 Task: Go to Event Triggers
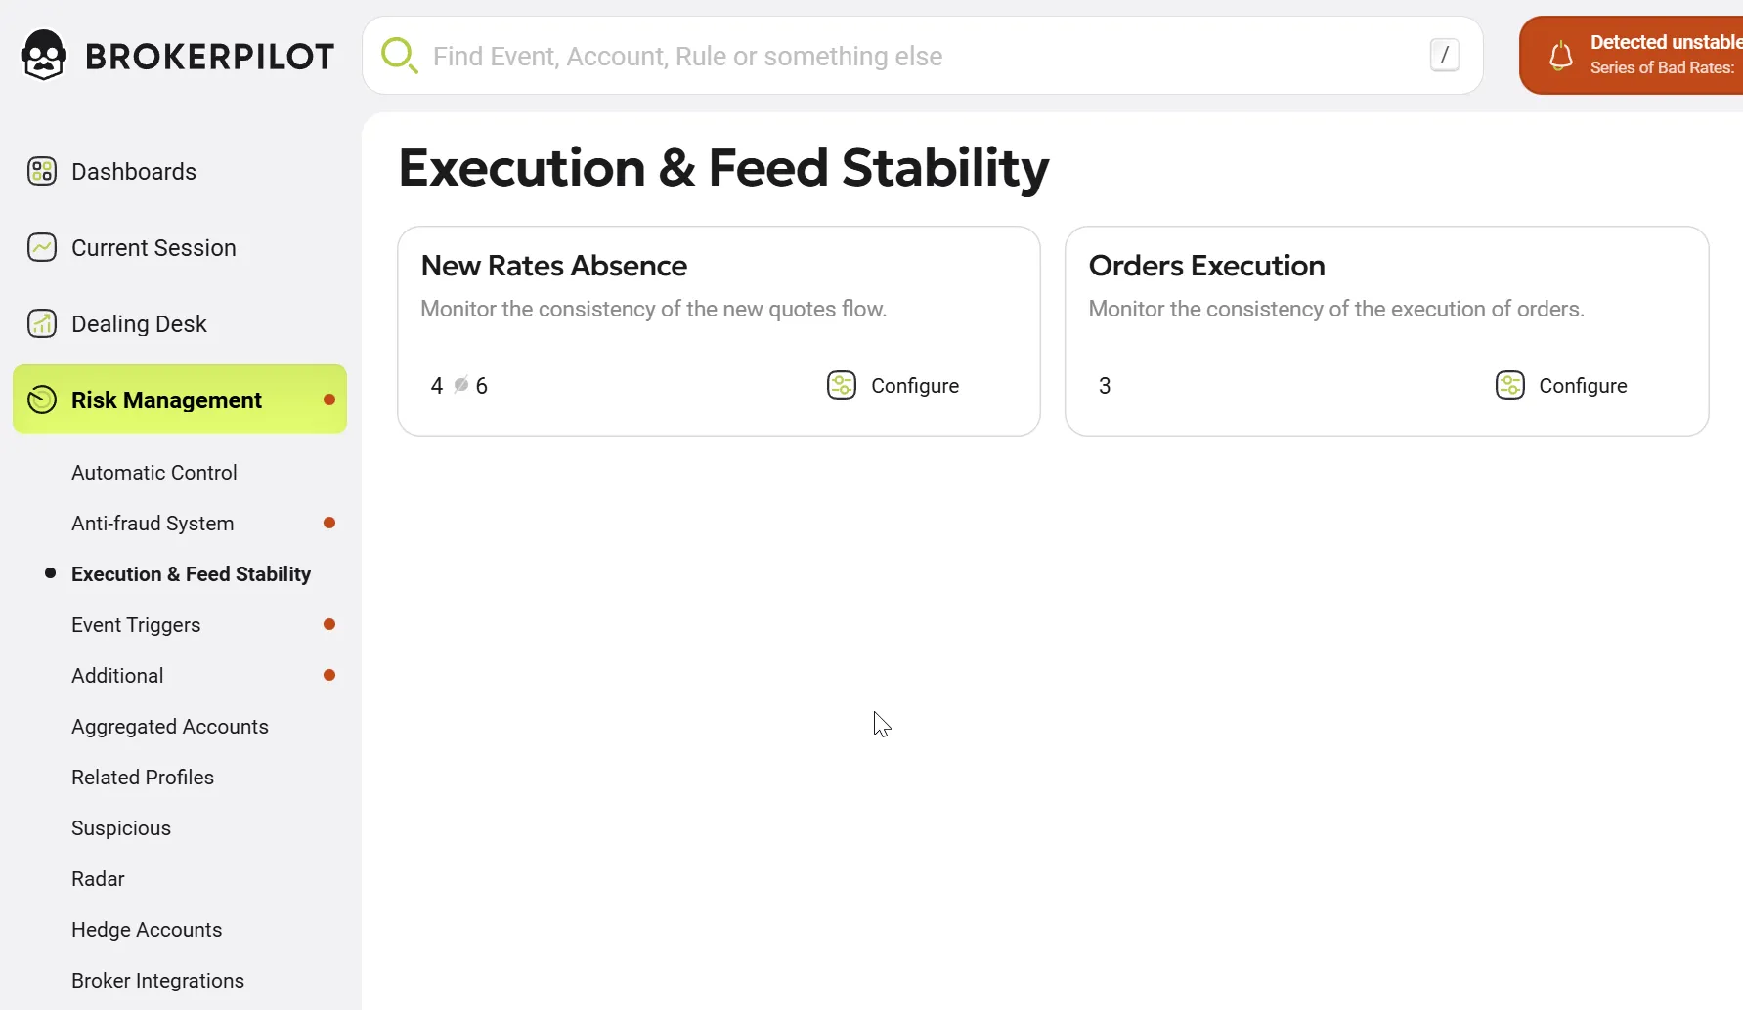pyautogui.click(x=136, y=625)
